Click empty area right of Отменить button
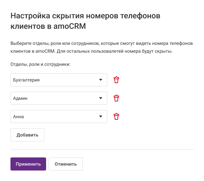204x181 pixels. click(137, 164)
